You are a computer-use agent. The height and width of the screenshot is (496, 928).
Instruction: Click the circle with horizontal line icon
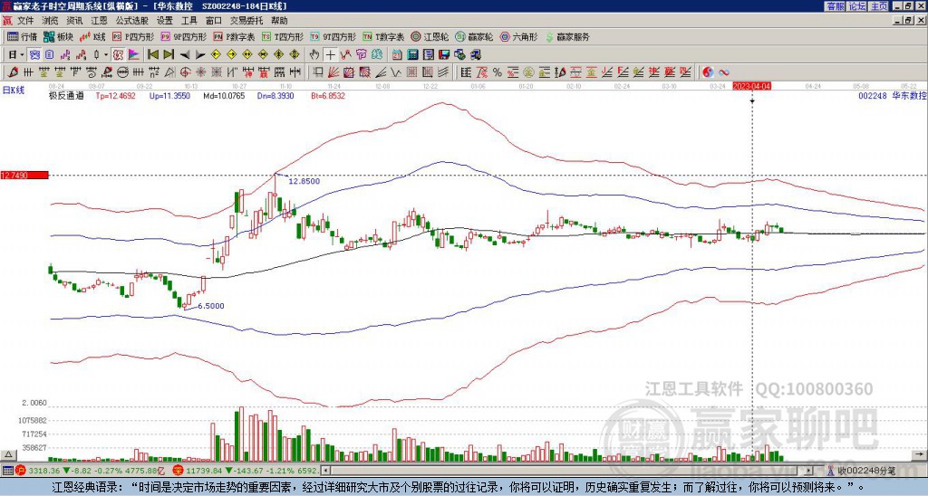(x=122, y=72)
